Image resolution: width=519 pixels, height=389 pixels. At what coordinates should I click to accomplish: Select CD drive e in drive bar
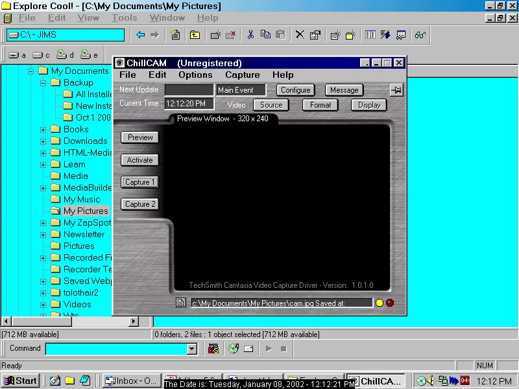pos(90,54)
